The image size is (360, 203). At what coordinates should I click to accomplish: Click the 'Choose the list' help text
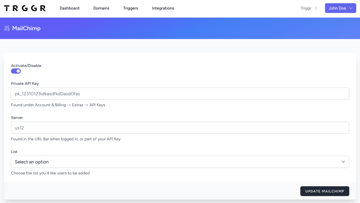tap(50, 173)
